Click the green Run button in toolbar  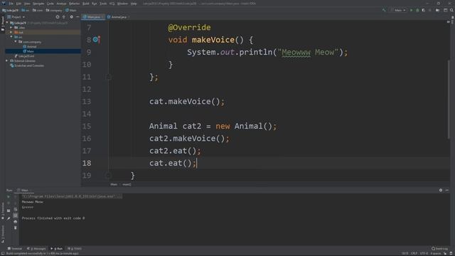click(x=411, y=10)
